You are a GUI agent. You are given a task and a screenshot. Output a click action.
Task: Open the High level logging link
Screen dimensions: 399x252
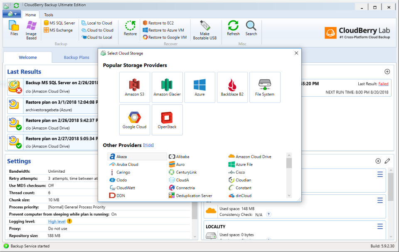coord(57,221)
